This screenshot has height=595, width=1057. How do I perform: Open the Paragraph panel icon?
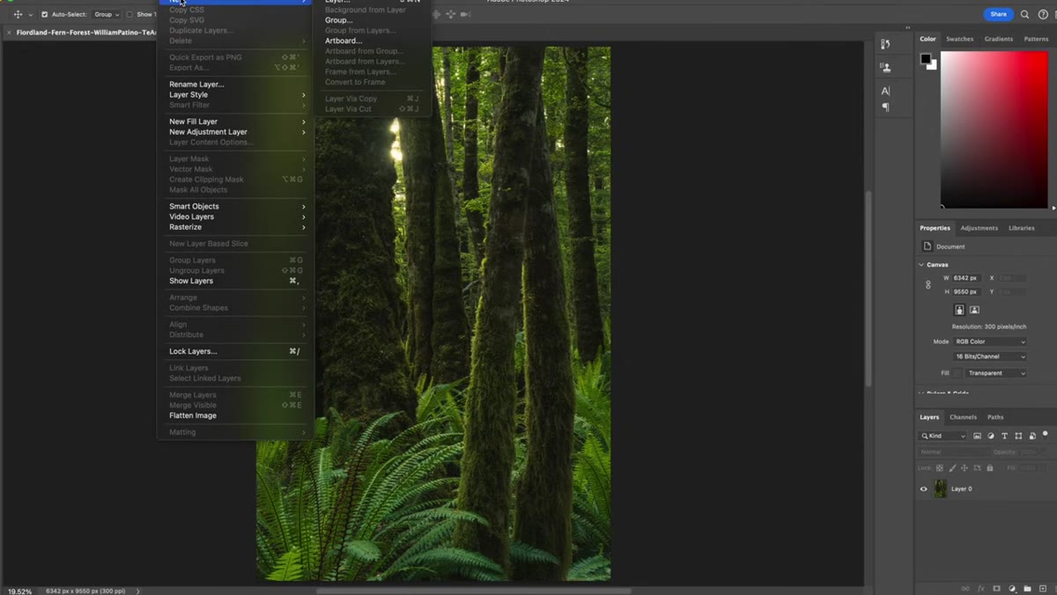coord(885,107)
